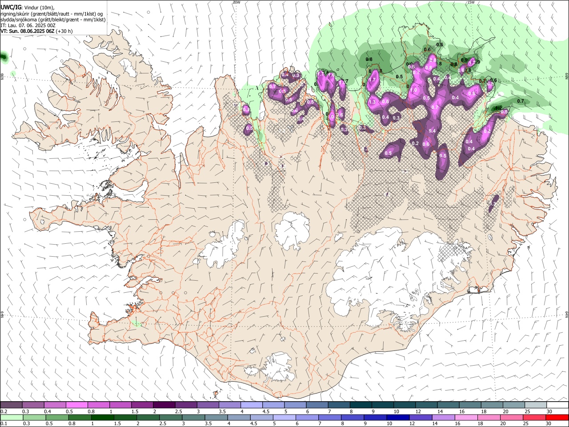Select the light gray 25 snow-scale swatch
This screenshot has width=569, height=427.
(536, 405)
